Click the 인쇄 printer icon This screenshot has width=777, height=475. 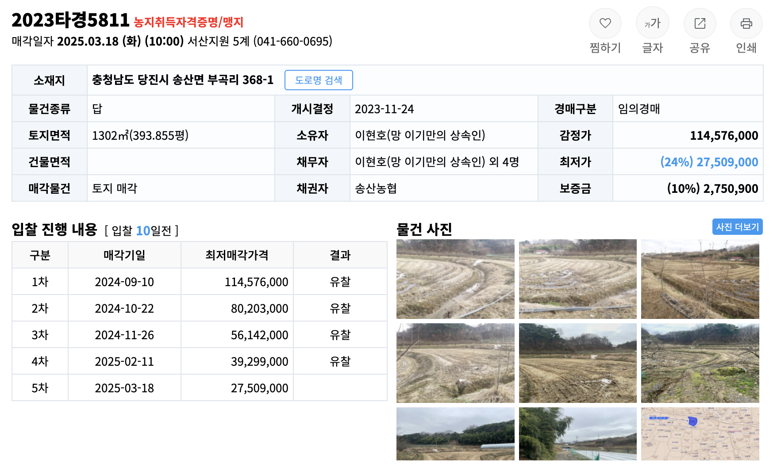coord(746,23)
